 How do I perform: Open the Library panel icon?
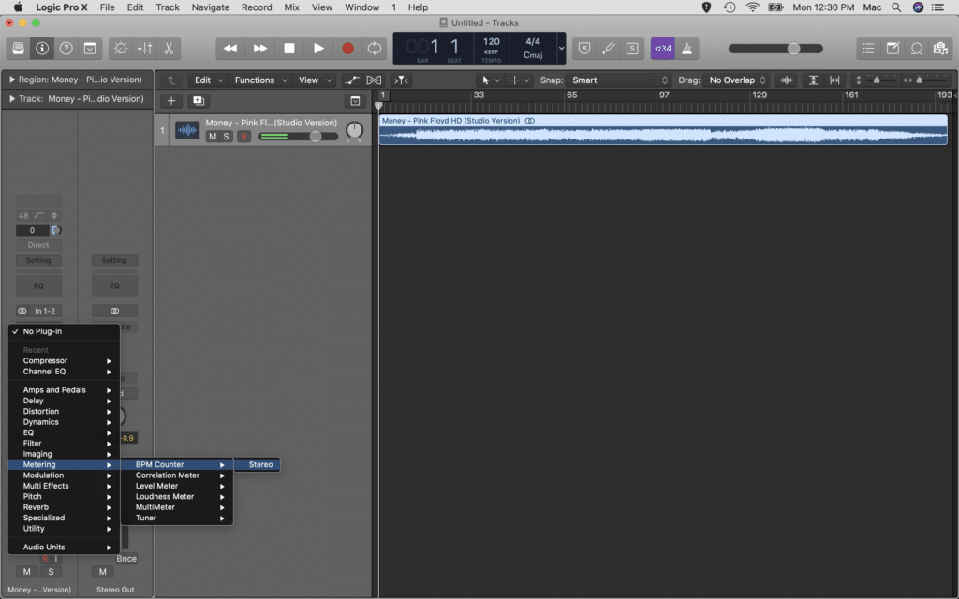click(x=17, y=48)
